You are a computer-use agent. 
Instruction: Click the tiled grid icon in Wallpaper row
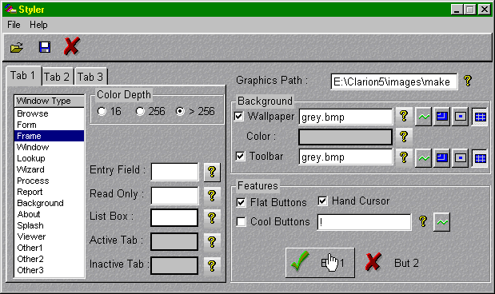[x=480, y=117]
